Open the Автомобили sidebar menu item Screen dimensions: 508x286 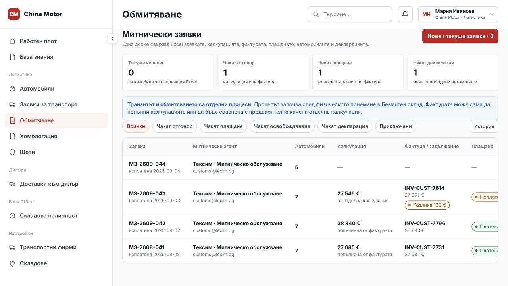[56, 89]
